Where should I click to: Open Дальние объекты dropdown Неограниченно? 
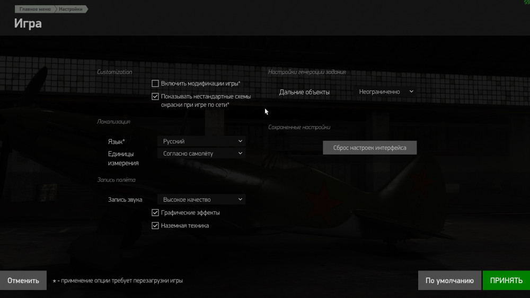tap(385, 92)
